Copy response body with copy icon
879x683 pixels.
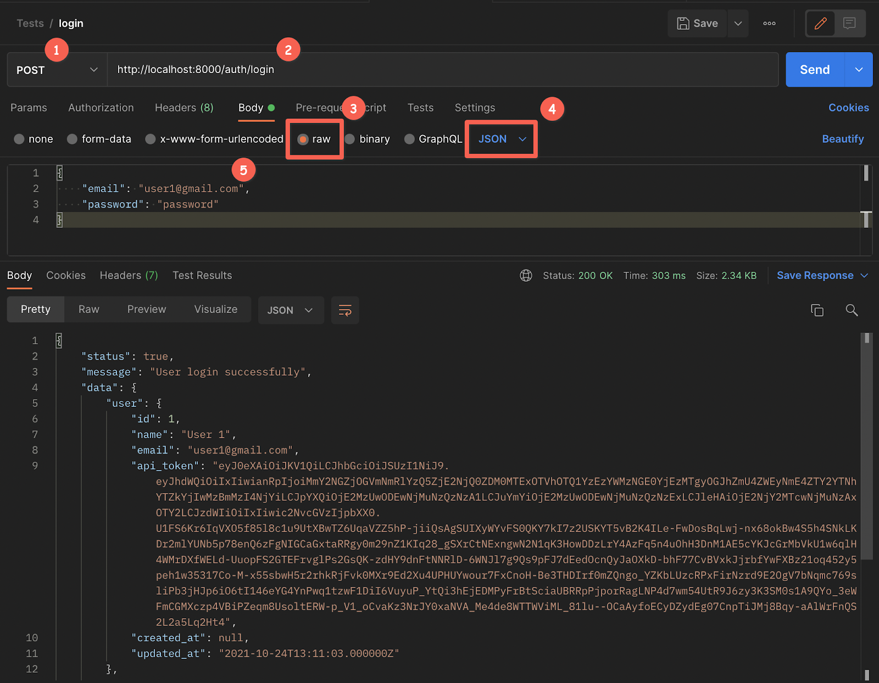[x=817, y=310]
